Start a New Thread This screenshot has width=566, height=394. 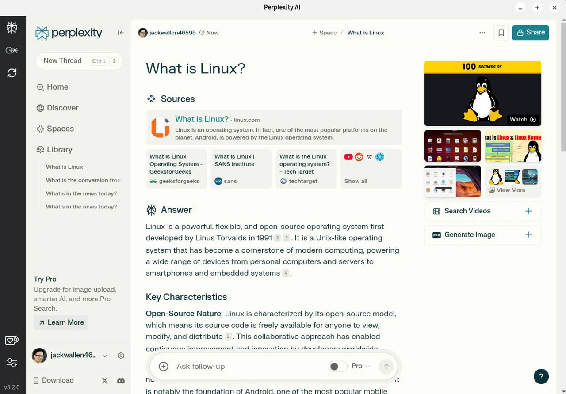(x=79, y=61)
